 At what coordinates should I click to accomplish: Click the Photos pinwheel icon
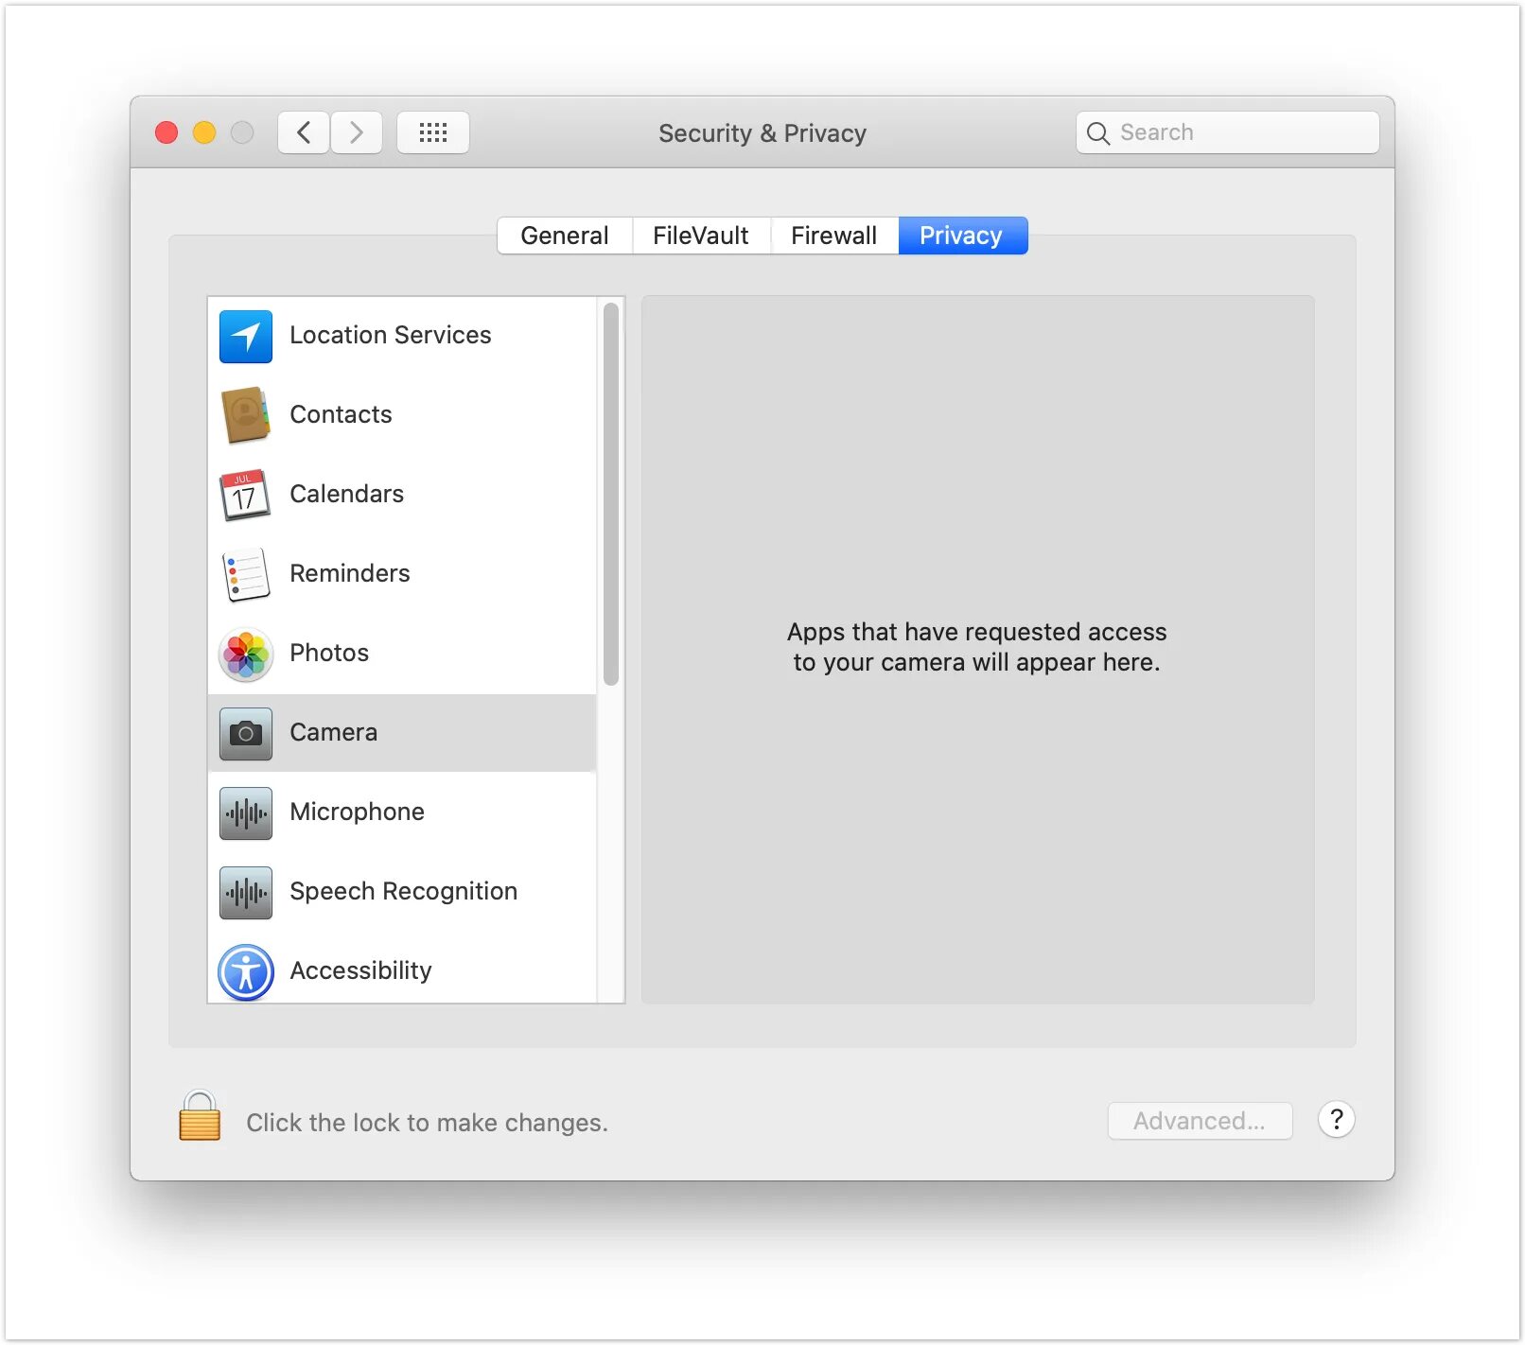(x=246, y=654)
